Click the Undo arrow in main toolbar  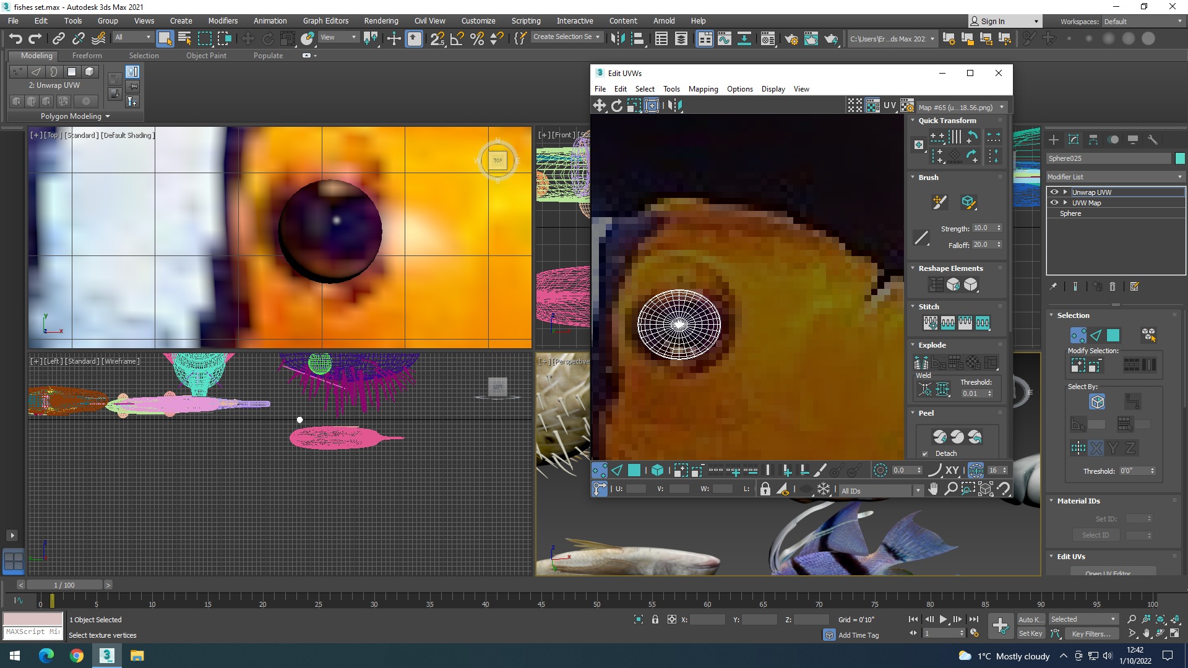[x=15, y=39]
